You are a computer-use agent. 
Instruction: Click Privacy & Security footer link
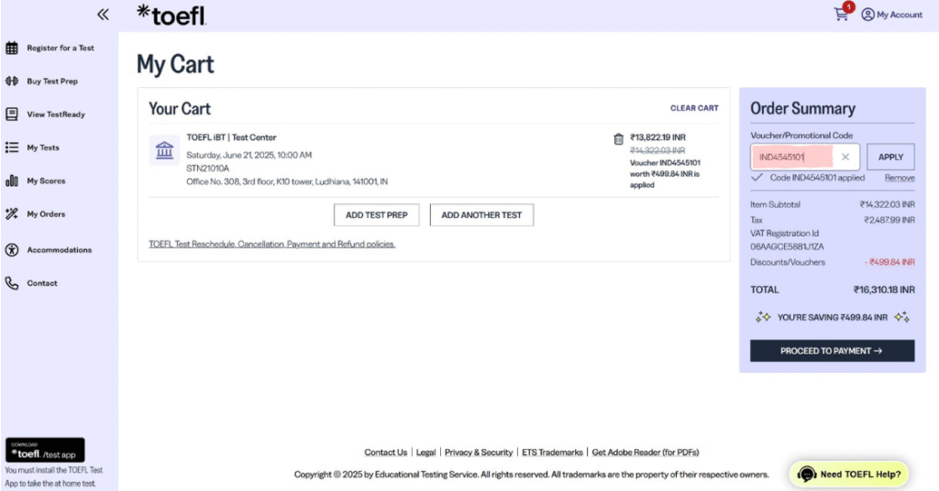coord(479,453)
